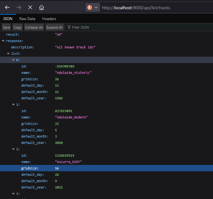
Task: Select the default_day 28 row
Action: pyautogui.click(x=106, y=174)
